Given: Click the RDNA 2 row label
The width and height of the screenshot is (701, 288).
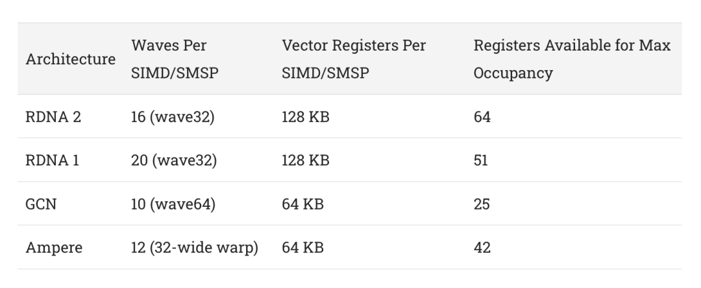Looking at the screenshot, I should pos(53,117).
